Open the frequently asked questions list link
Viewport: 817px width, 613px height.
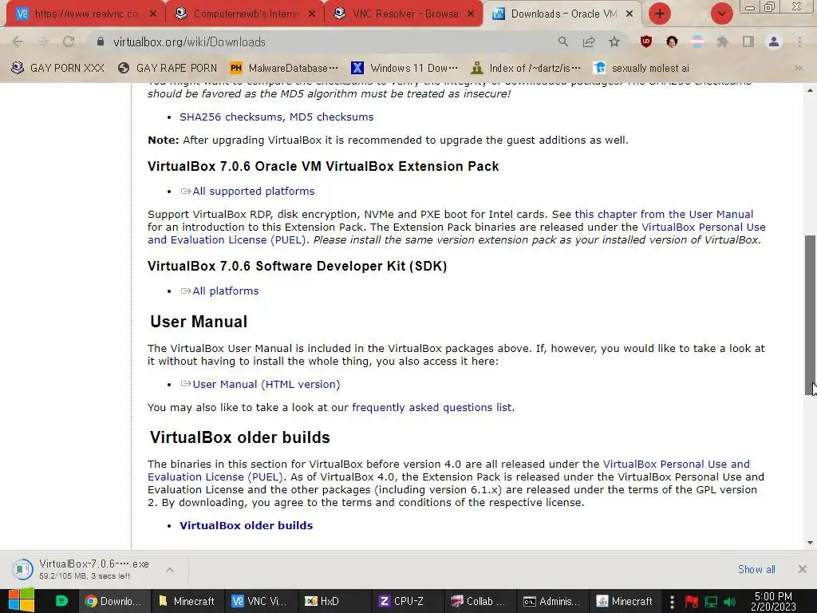(432, 407)
